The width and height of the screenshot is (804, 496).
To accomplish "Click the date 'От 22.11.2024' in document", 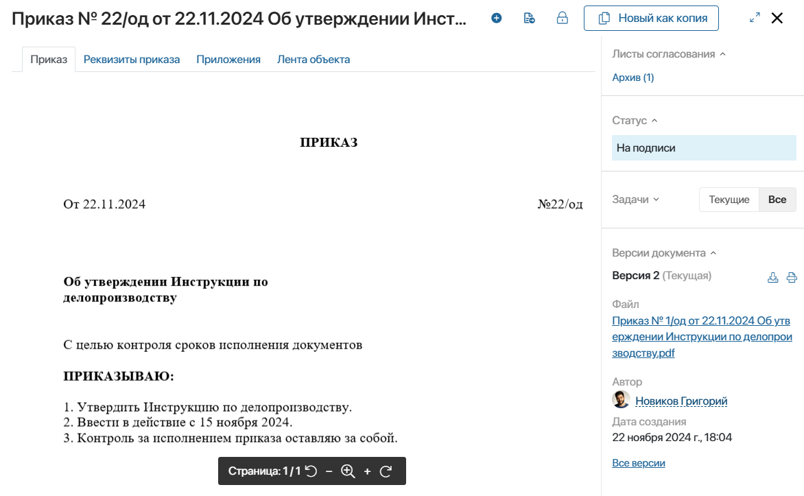I will coord(104,204).
